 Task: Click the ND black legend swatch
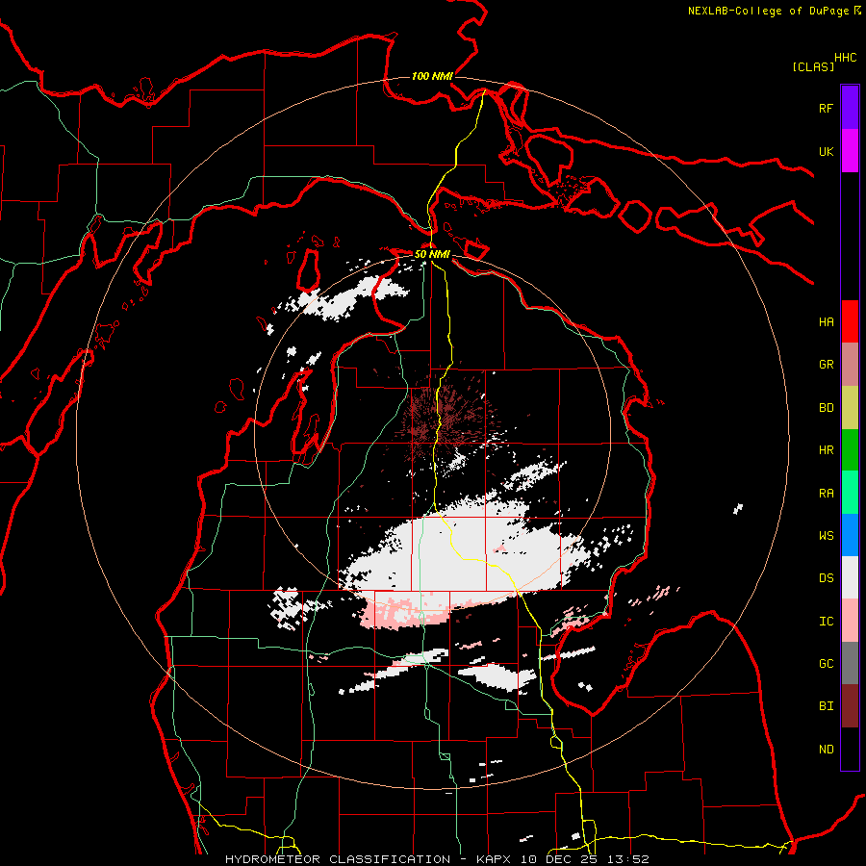point(850,749)
